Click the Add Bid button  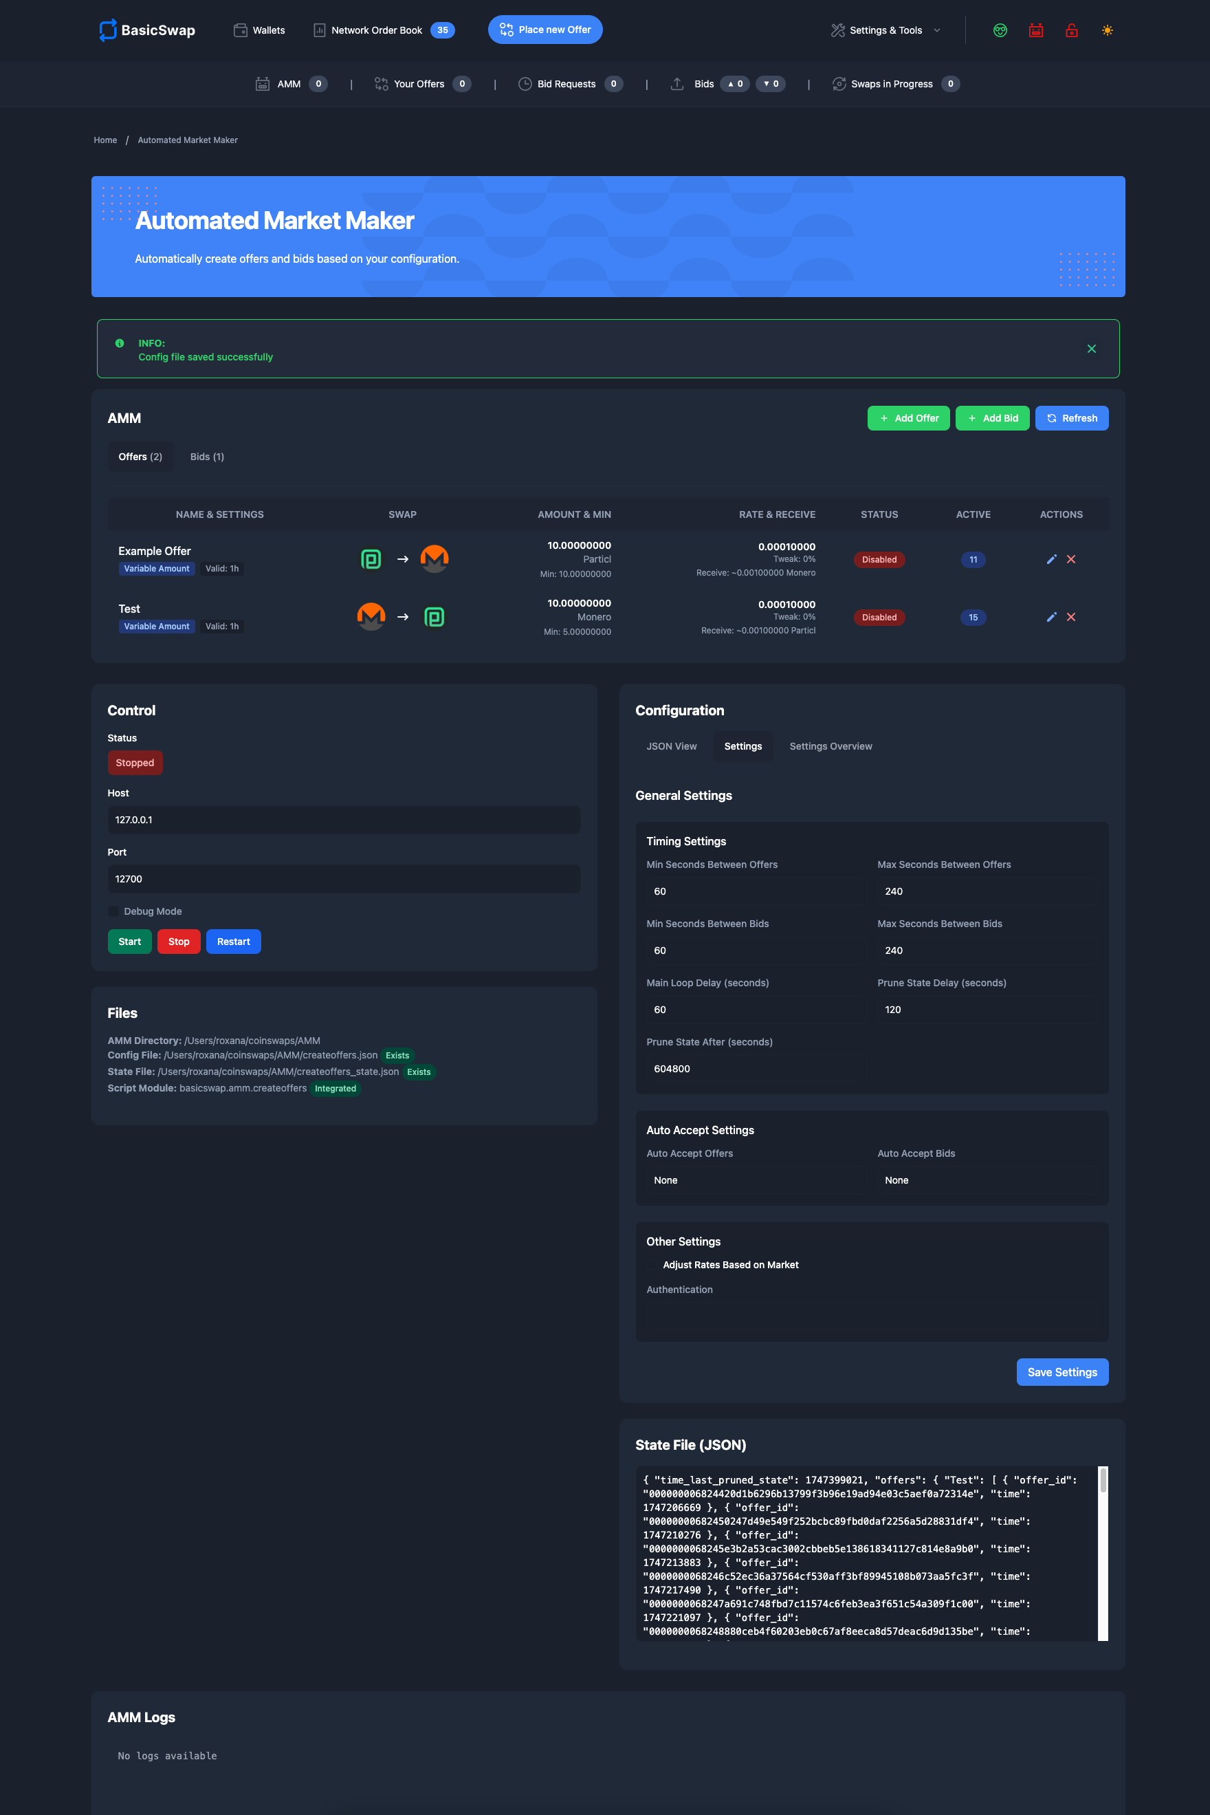pos(991,418)
